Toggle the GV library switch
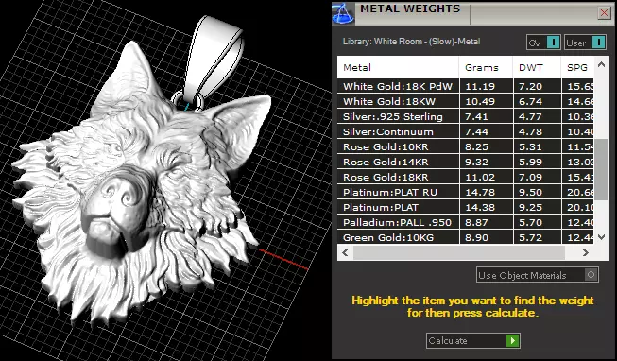The height and width of the screenshot is (361, 617). tap(543, 43)
